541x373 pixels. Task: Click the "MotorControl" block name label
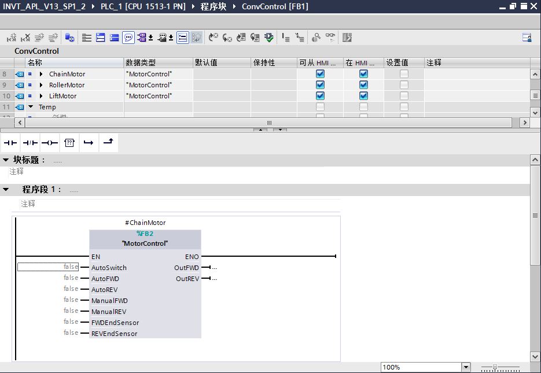[145, 243]
